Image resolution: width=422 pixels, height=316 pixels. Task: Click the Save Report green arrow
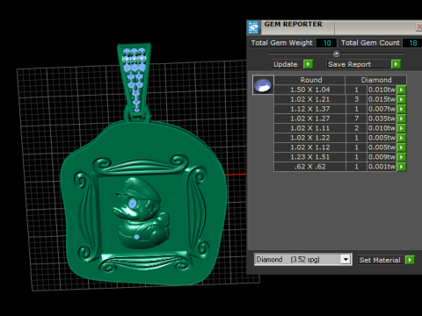[396, 64]
